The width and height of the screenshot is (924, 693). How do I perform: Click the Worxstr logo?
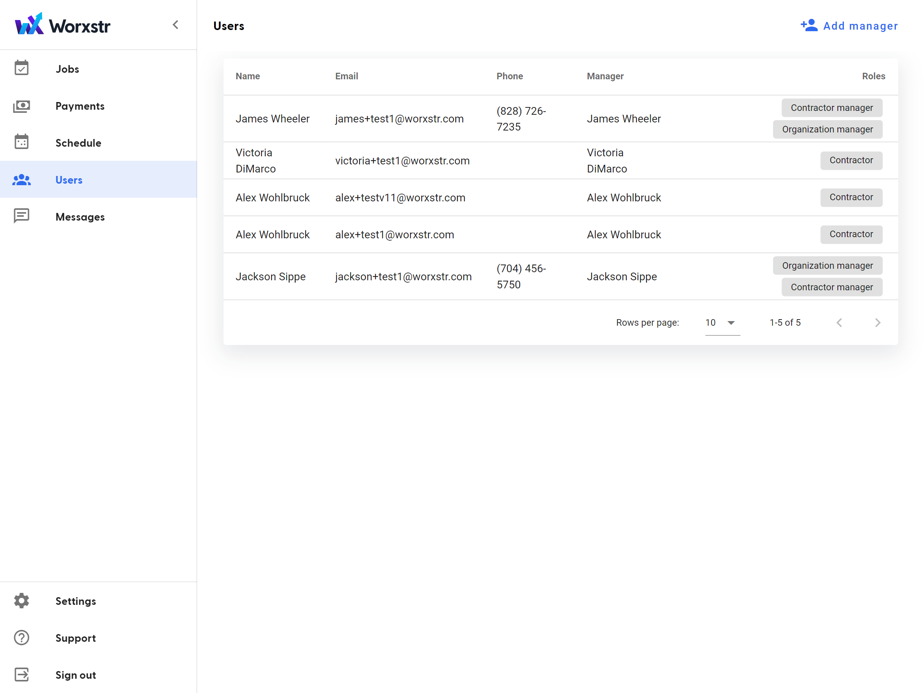click(x=63, y=25)
